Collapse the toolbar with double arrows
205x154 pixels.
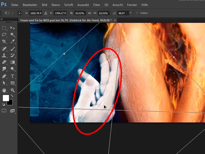point(2,19)
